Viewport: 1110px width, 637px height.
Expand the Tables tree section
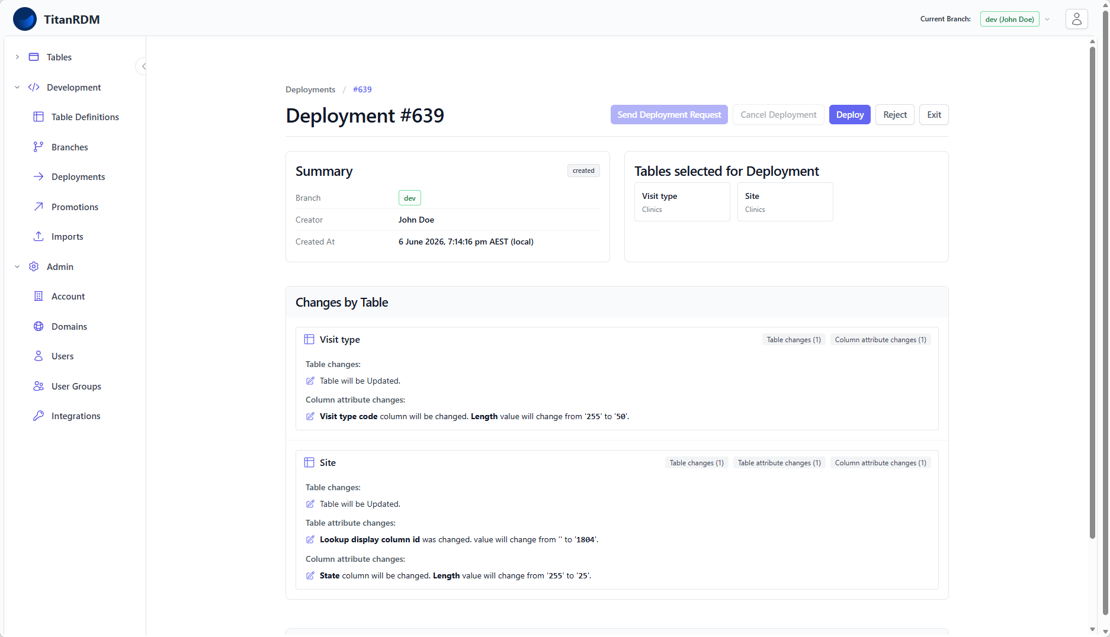[17, 57]
